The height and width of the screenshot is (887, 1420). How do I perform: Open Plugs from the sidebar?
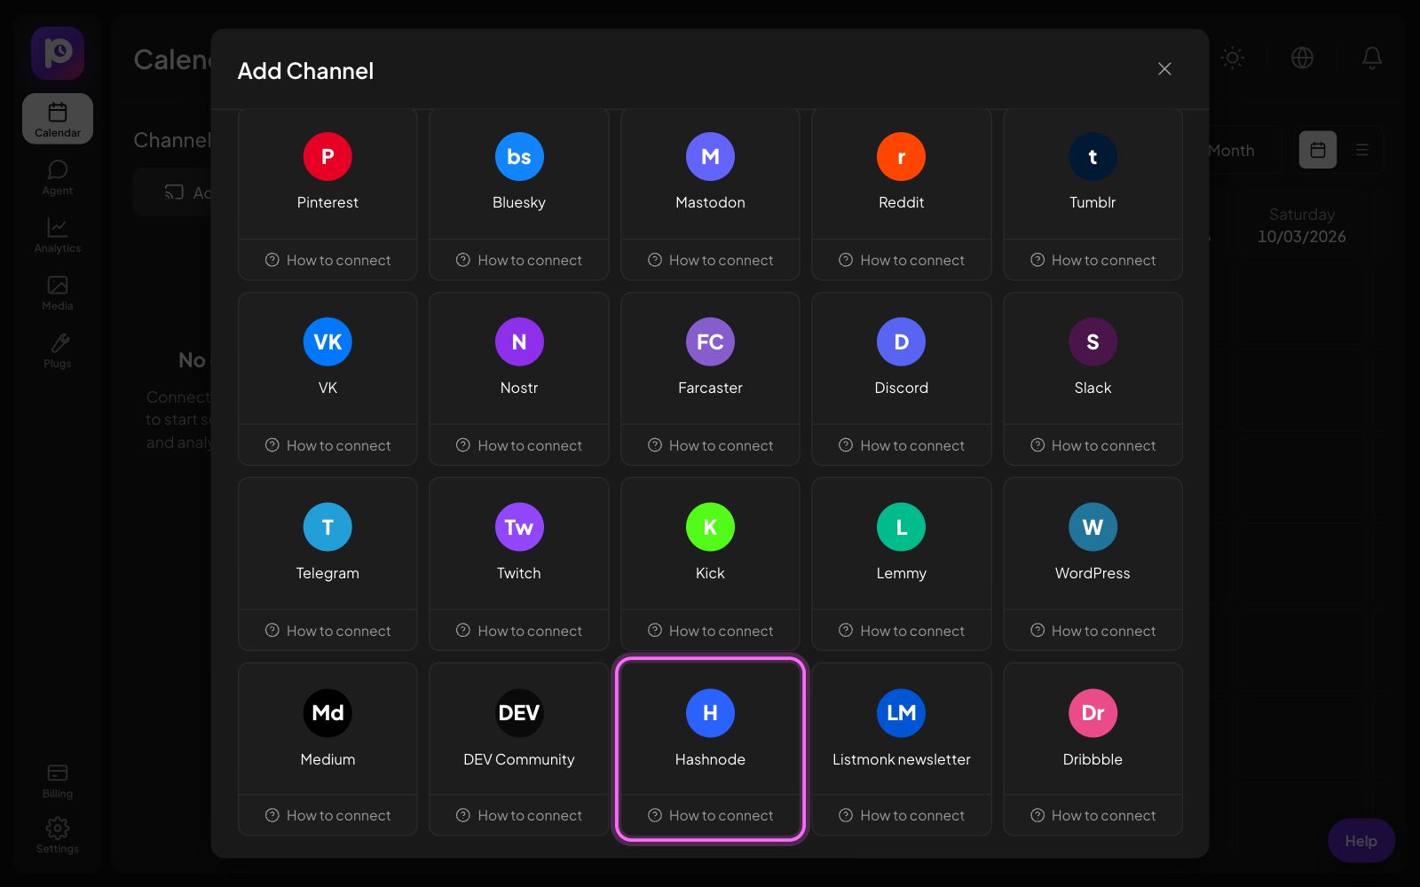point(58,350)
